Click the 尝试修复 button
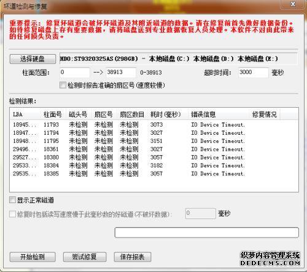307x272 pixels. click(85, 257)
